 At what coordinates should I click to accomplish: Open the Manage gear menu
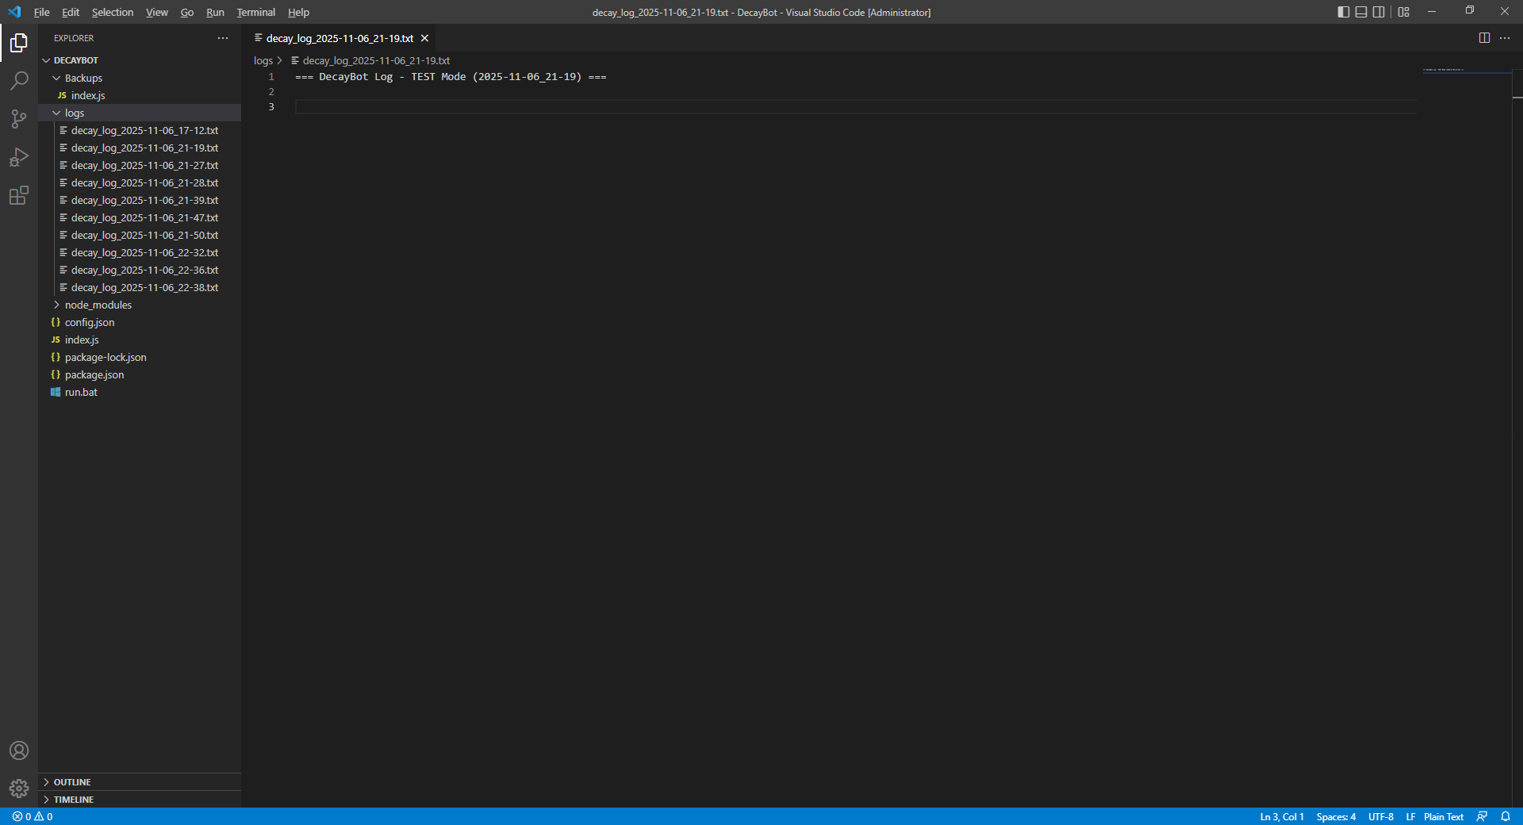coord(19,789)
